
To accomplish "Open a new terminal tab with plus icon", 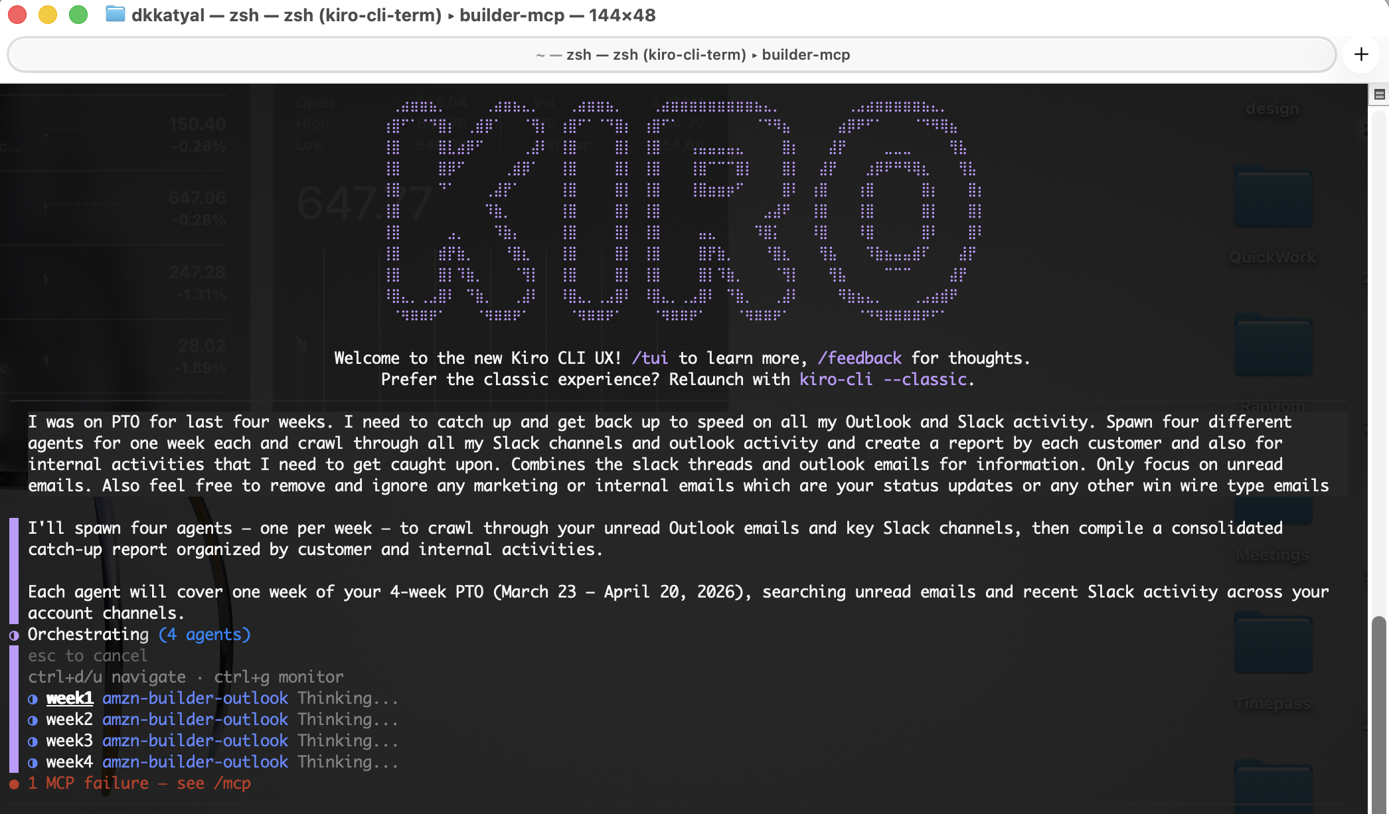I will click(x=1361, y=54).
